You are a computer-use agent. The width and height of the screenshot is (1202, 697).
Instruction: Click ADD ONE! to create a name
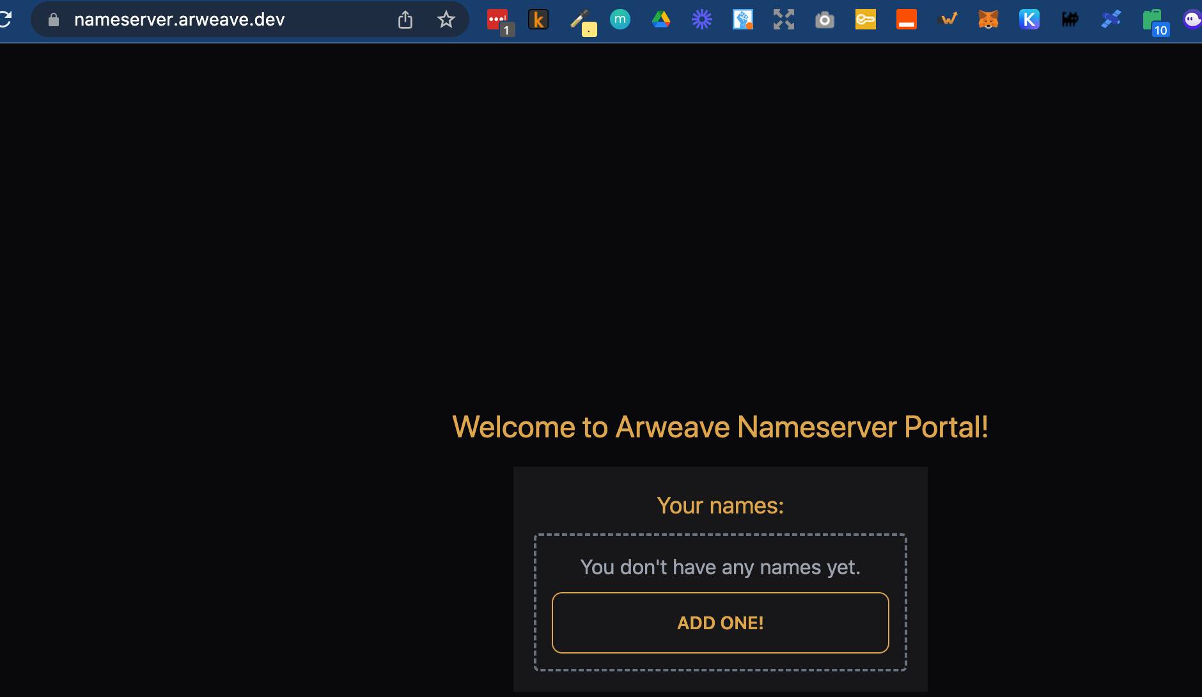pyautogui.click(x=721, y=622)
